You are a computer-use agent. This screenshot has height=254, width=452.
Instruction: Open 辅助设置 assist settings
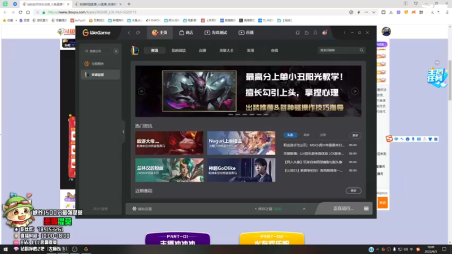click(142, 209)
